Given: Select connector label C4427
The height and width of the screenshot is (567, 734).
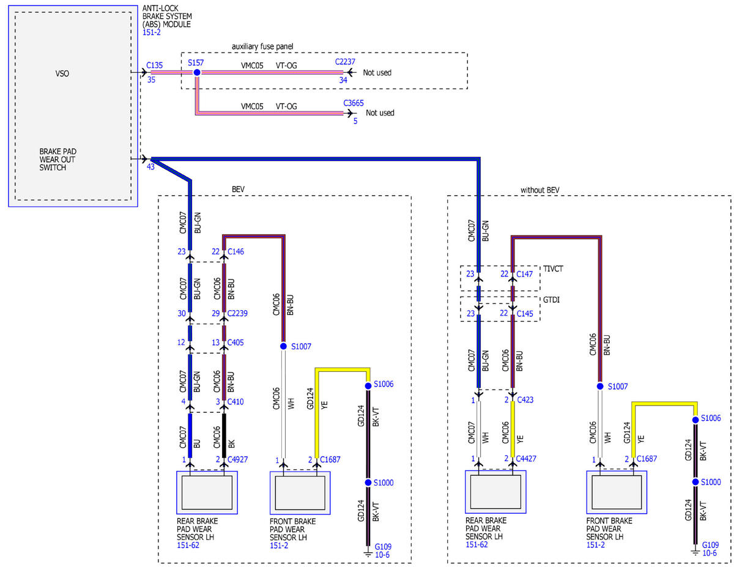Looking at the screenshot, I should (527, 459).
